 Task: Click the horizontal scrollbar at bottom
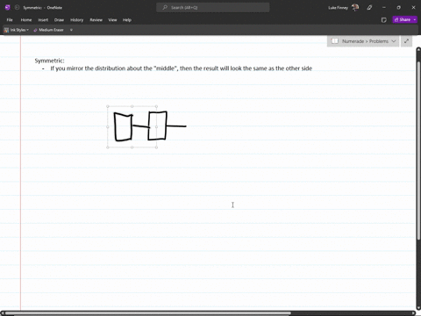pos(147,313)
